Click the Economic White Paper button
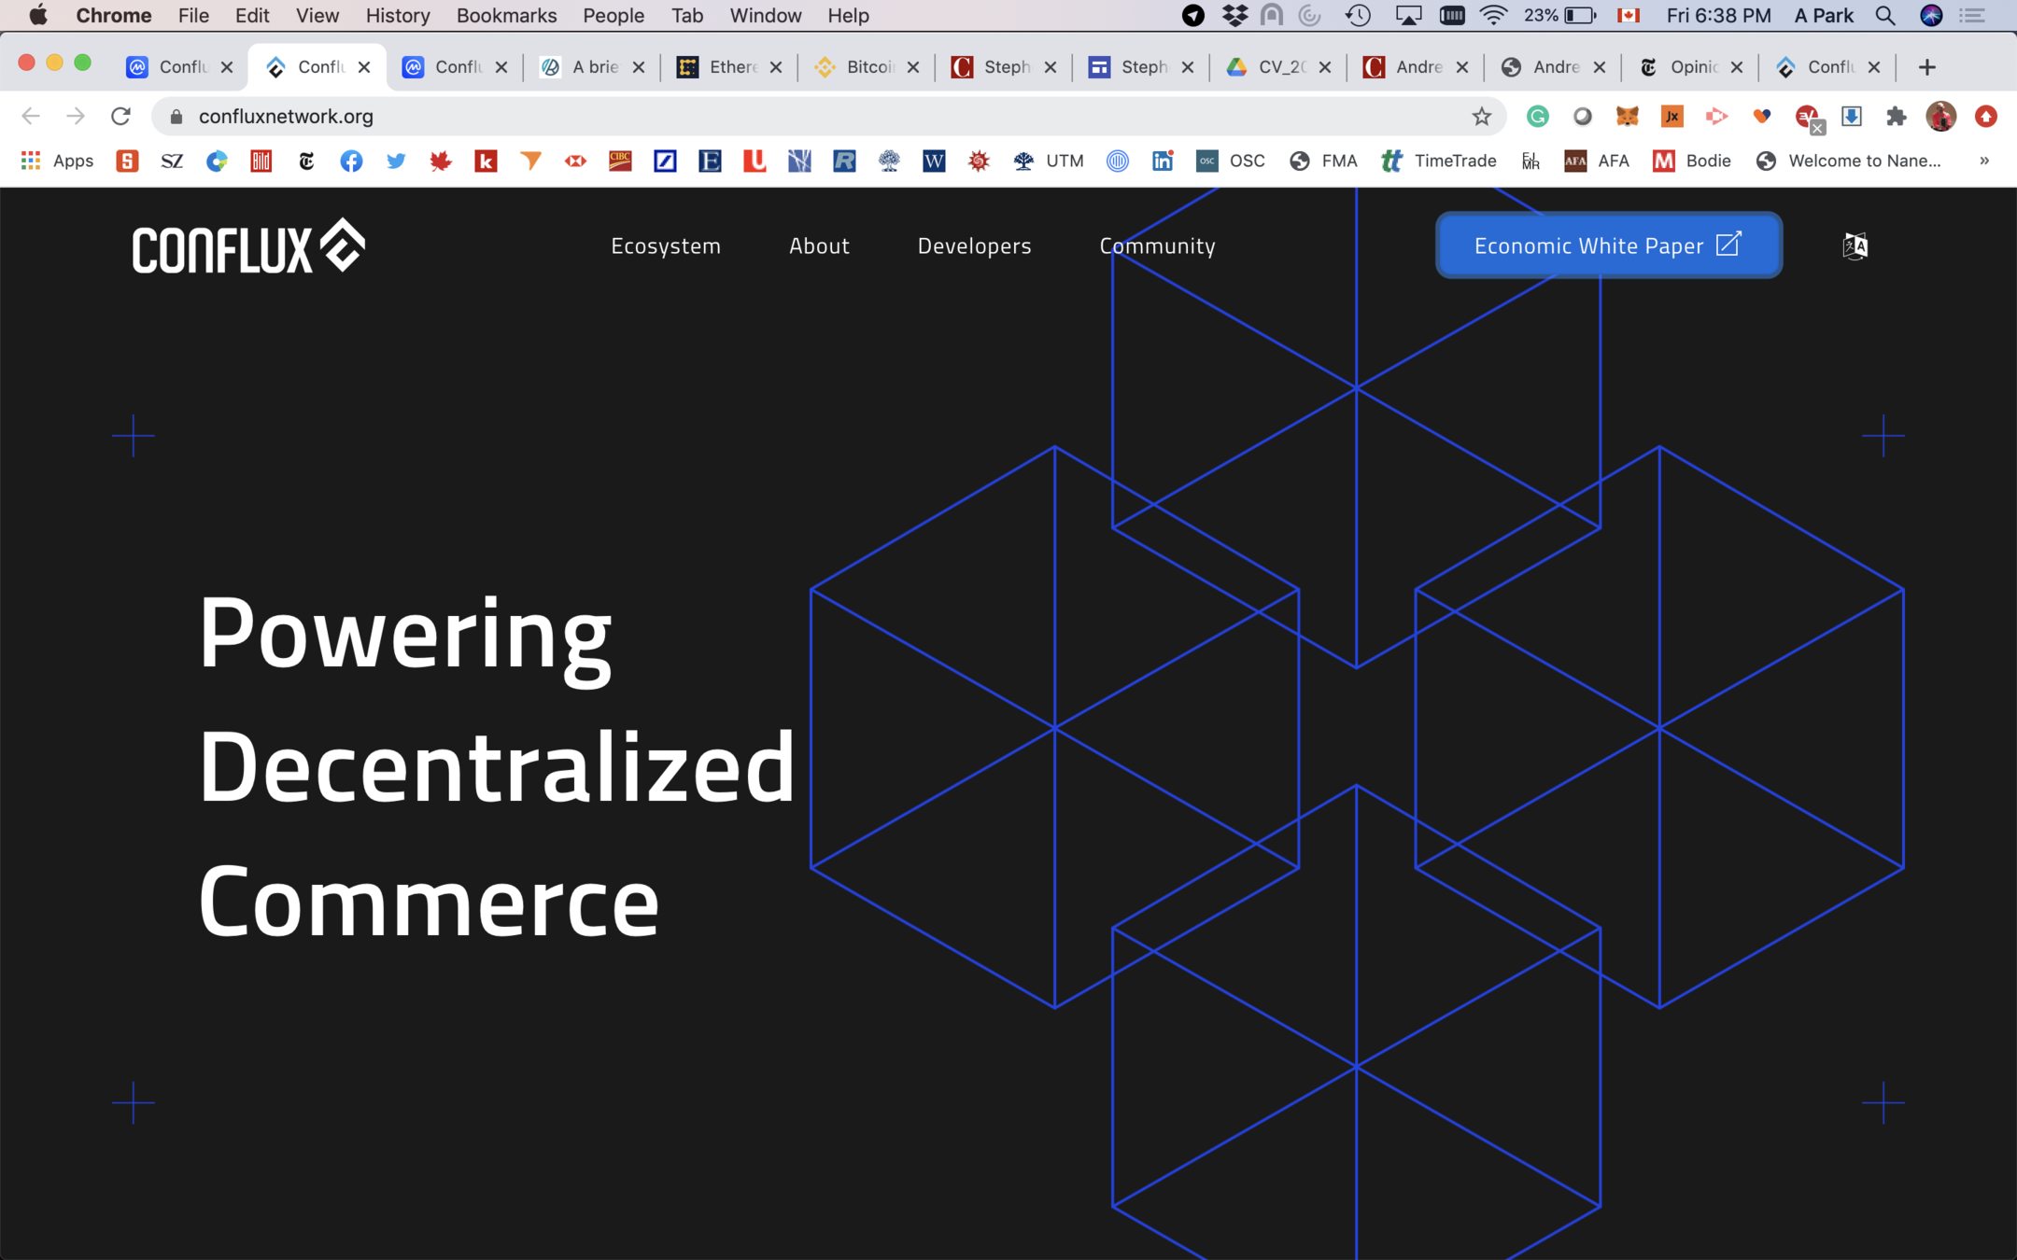Image resolution: width=2017 pixels, height=1260 pixels. [1608, 245]
